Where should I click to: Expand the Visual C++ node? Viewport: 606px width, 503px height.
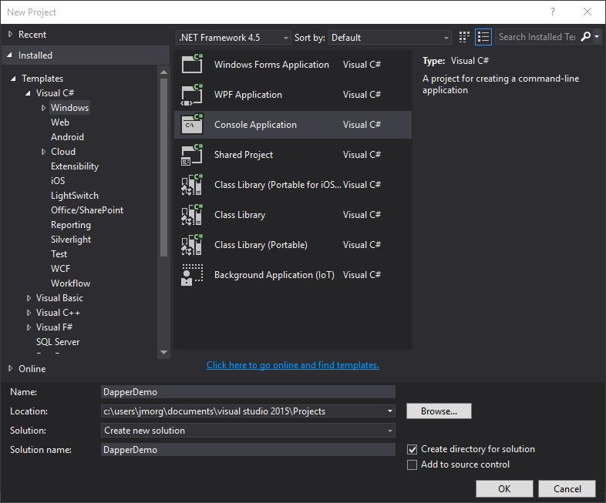[29, 313]
